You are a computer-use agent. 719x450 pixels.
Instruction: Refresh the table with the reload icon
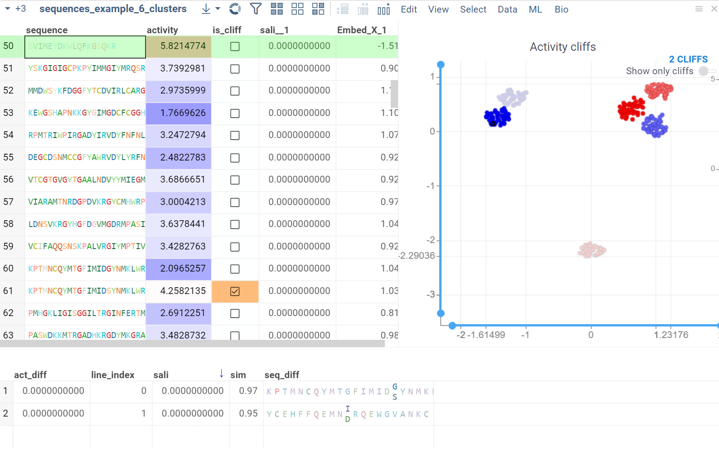click(234, 9)
